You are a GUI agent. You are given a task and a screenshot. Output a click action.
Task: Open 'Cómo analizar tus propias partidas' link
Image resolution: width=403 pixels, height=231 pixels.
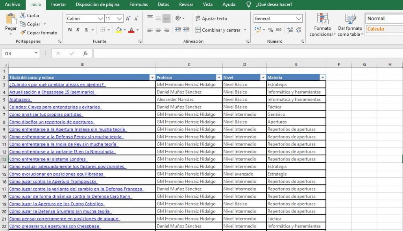[x=45, y=114]
